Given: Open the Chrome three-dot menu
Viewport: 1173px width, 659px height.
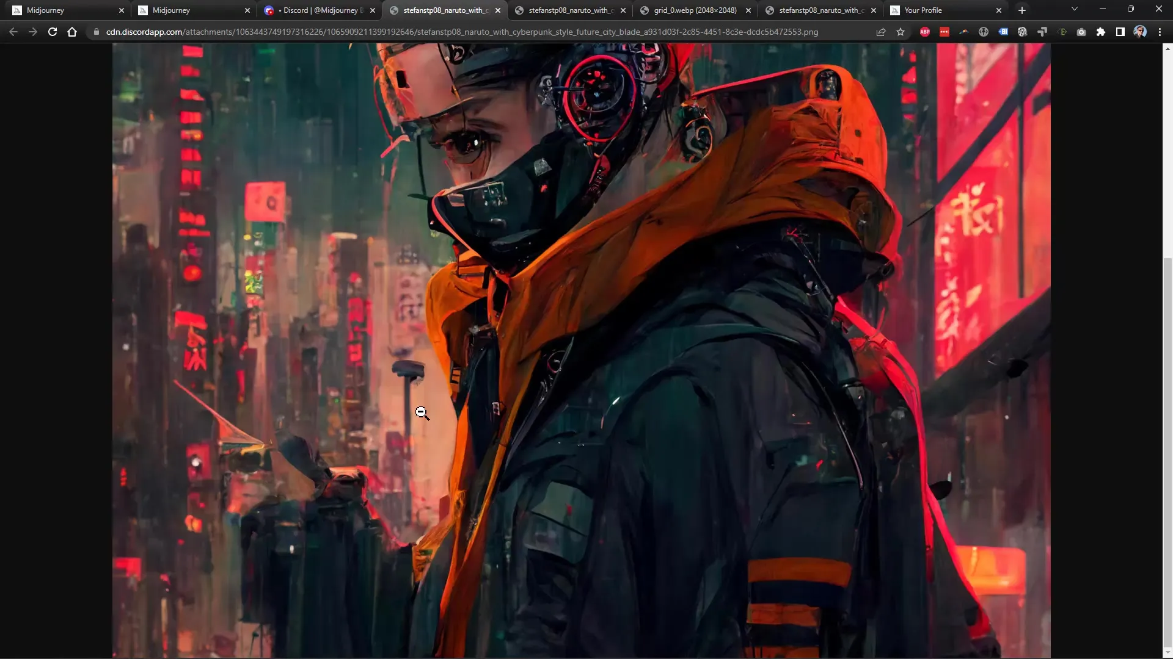Looking at the screenshot, I should 1160,32.
